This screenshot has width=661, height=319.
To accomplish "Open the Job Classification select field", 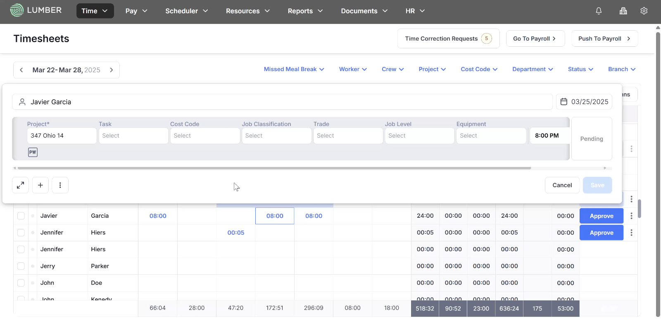I will tap(276, 136).
